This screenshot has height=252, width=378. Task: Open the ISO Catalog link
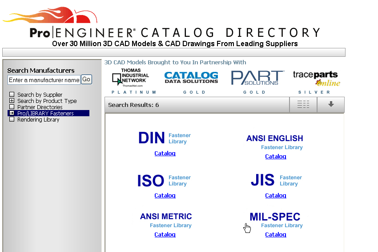click(165, 196)
